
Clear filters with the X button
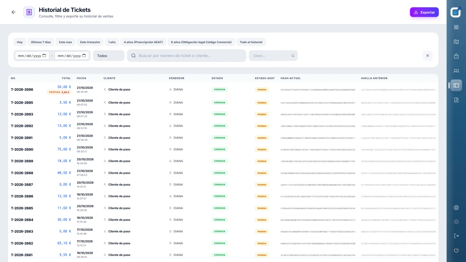[428, 56]
